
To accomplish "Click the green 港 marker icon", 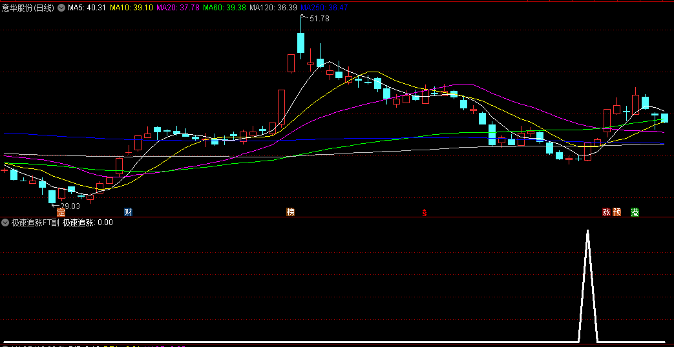I will pyautogui.click(x=635, y=212).
